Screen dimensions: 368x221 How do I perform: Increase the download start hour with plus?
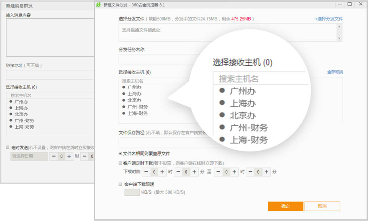(163, 172)
